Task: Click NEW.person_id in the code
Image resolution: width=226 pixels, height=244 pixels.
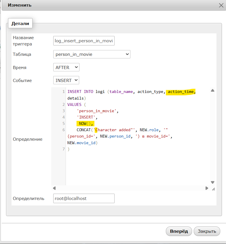Action: (115, 136)
